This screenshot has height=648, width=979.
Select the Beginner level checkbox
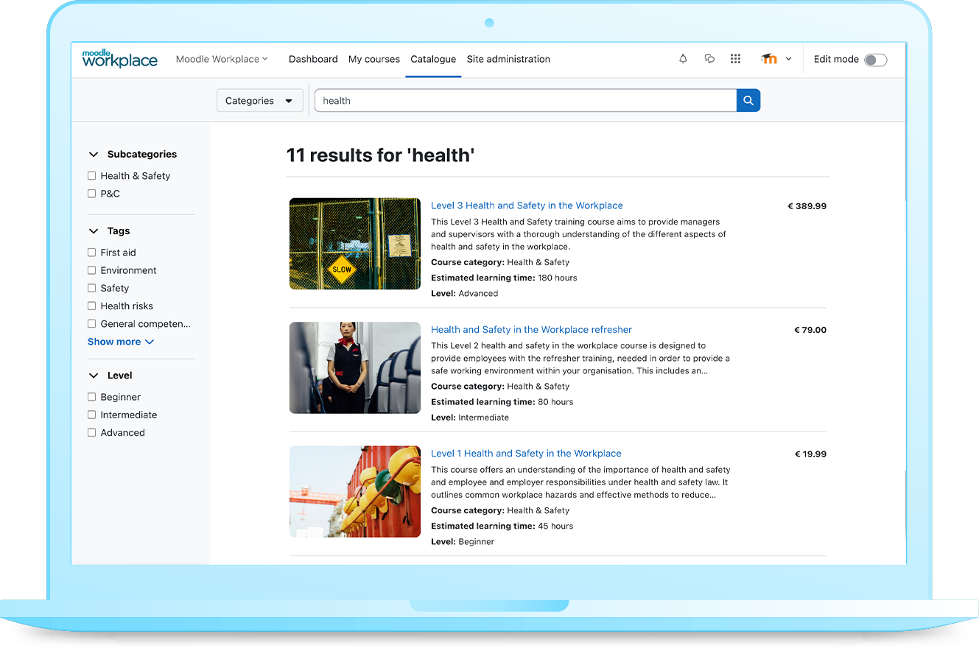(x=91, y=397)
